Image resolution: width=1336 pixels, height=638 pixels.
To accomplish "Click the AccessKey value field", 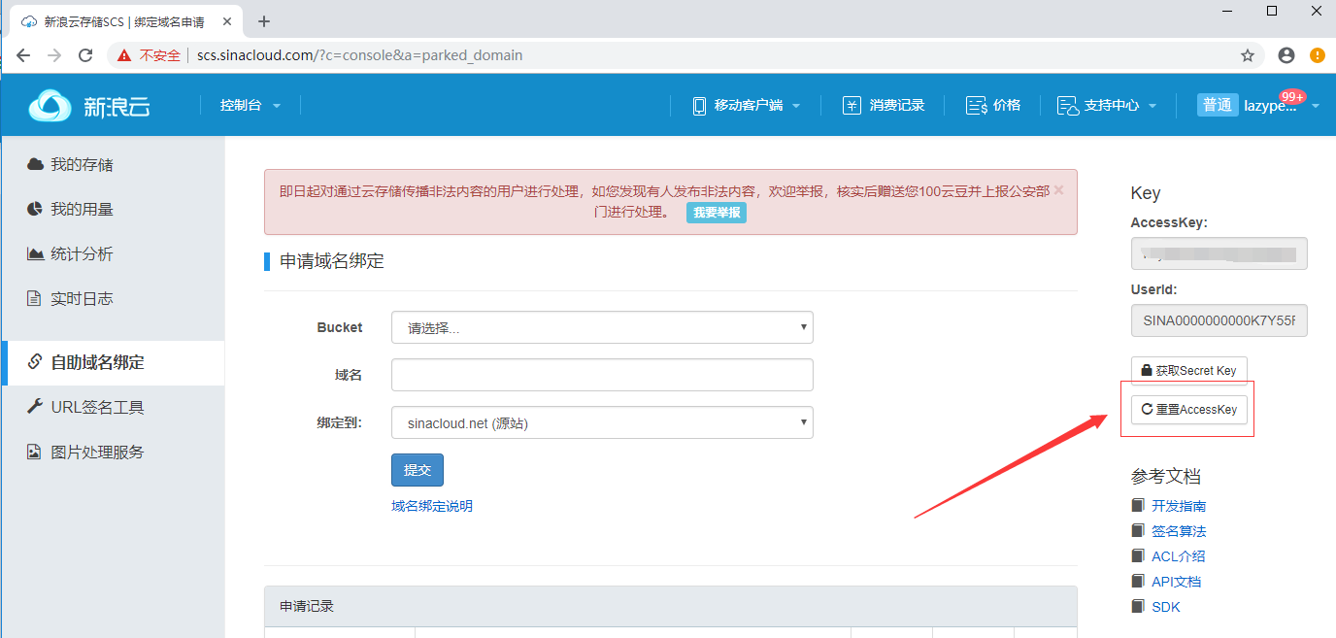I will (1219, 253).
